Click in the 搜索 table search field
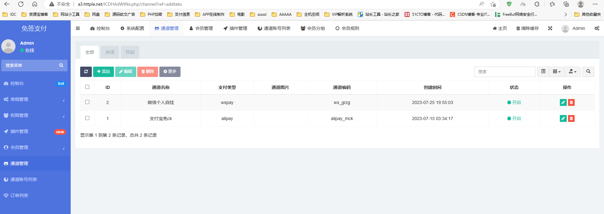Screen dimensions: 604x214 coord(505,72)
